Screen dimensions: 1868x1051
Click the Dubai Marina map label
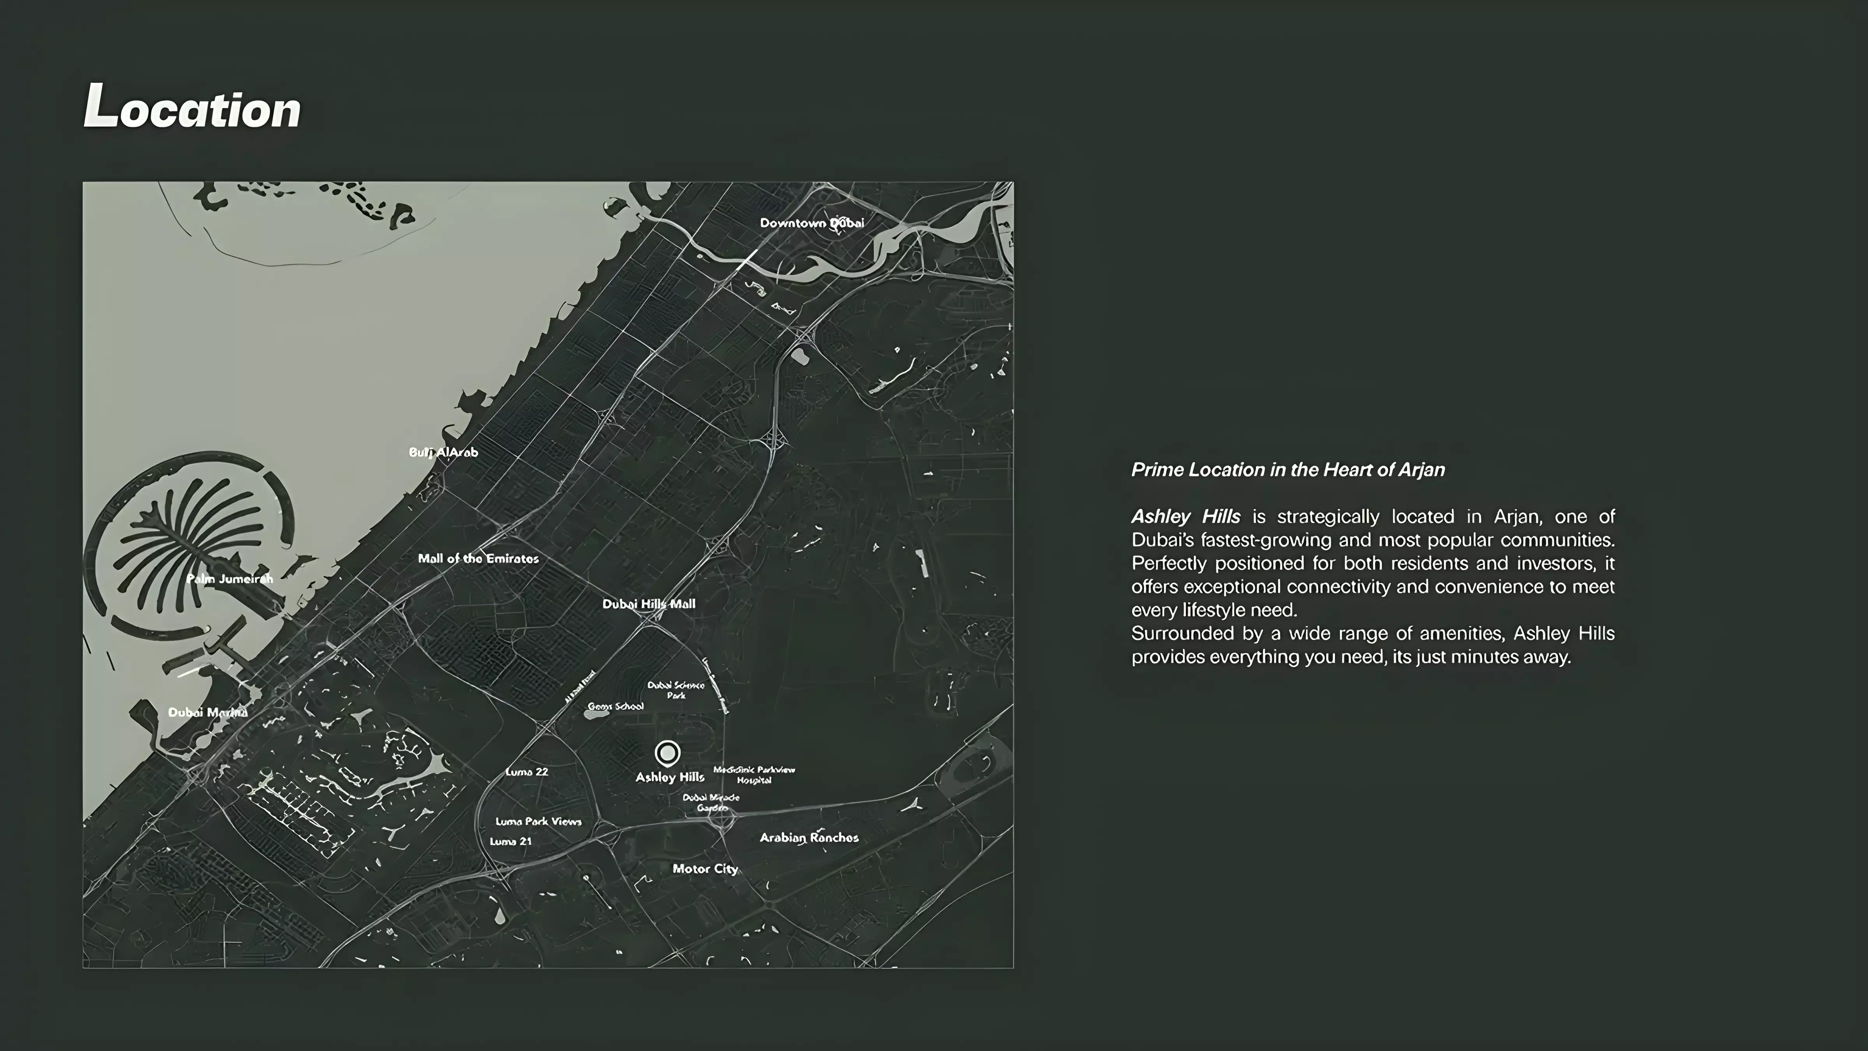pyautogui.click(x=209, y=712)
